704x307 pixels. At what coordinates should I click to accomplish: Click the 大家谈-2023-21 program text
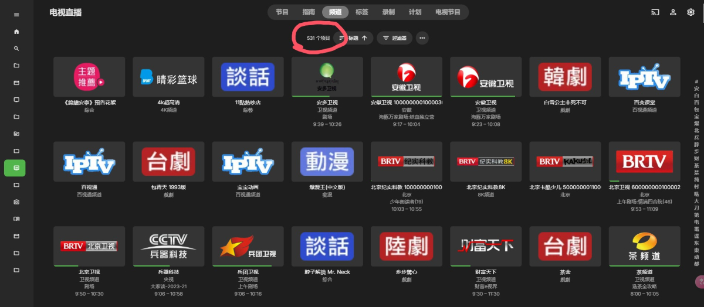168,286
